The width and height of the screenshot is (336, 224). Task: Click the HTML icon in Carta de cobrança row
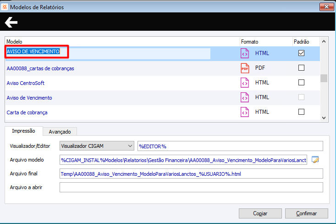pos(245,112)
